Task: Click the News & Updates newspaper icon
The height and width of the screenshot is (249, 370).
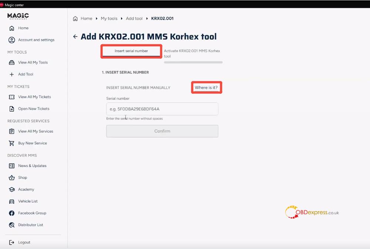Action: click(11, 166)
